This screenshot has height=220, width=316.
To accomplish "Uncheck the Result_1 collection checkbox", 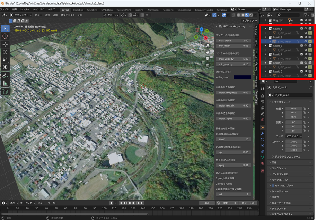I will pyautogui.click(x=301, y=29).
